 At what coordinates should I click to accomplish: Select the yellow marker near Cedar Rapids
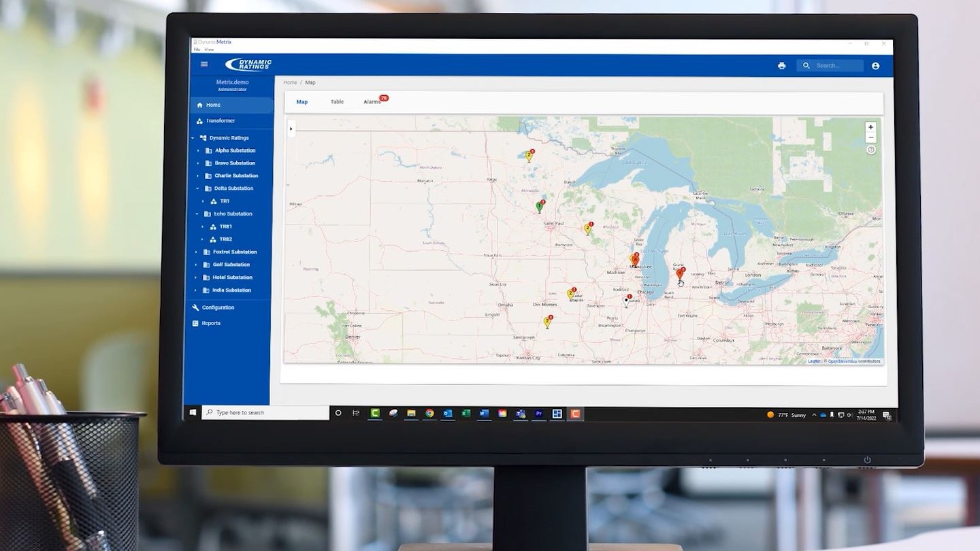tap(571, 294)
